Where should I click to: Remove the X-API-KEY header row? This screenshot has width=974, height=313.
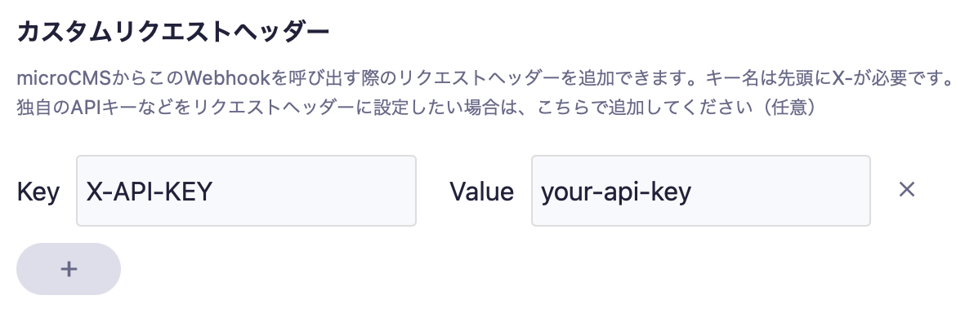click(x=906, y=190)
